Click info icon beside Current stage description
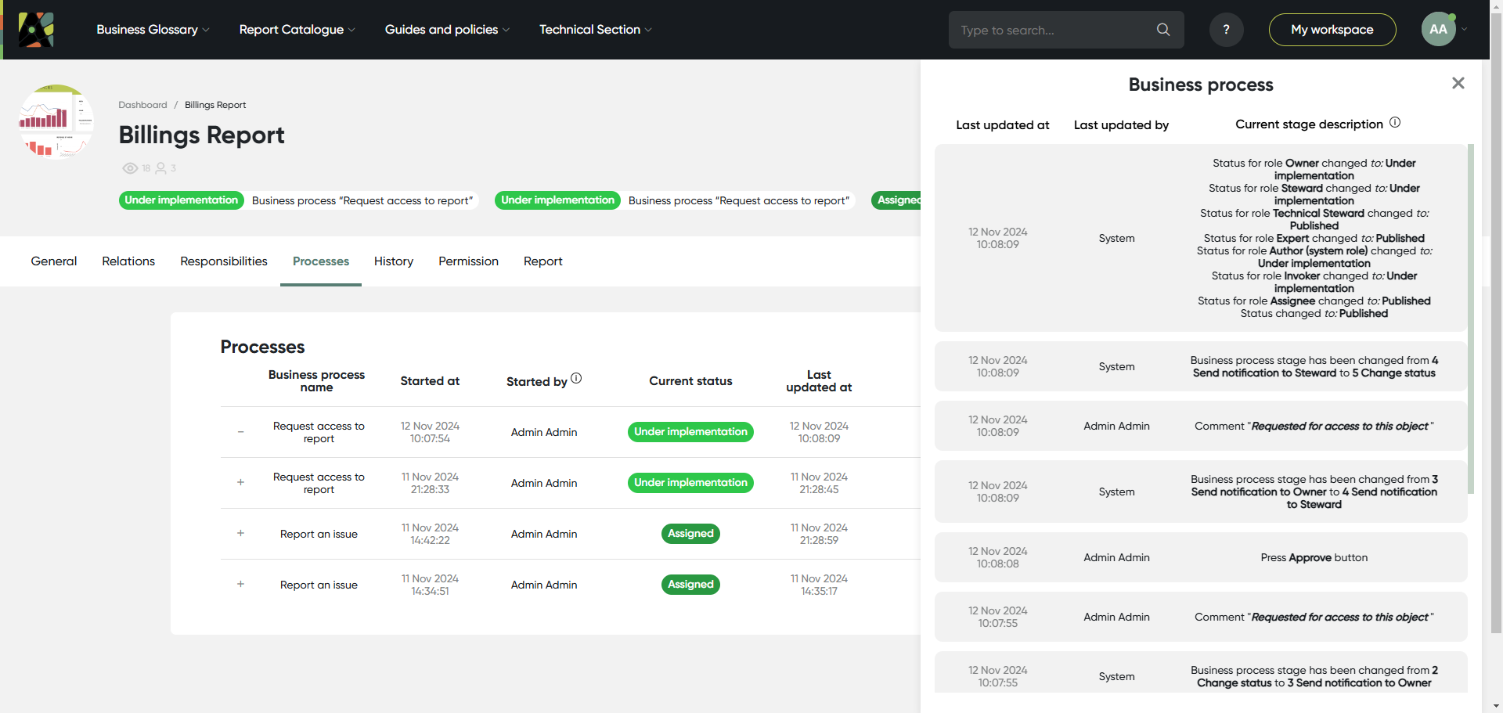 [x=1395, y=123]
